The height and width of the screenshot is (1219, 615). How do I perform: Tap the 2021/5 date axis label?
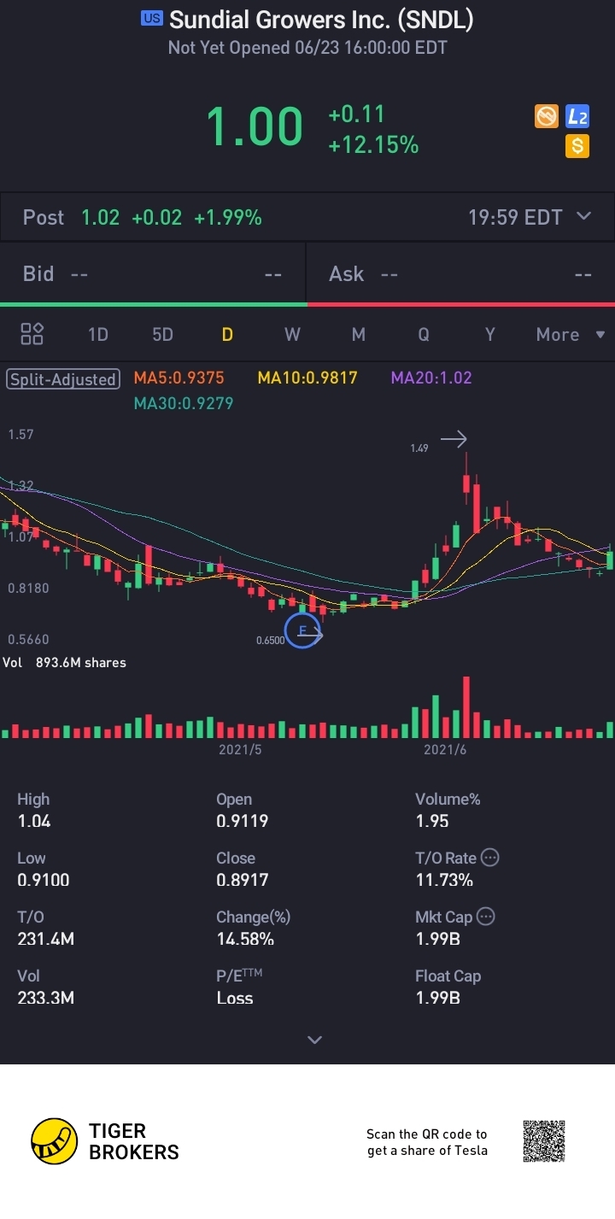(x=240, y=749)
